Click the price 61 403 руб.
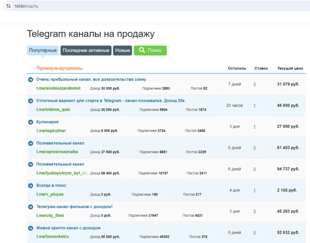Viewport: 310px width, 243px height. coord(288,148)
